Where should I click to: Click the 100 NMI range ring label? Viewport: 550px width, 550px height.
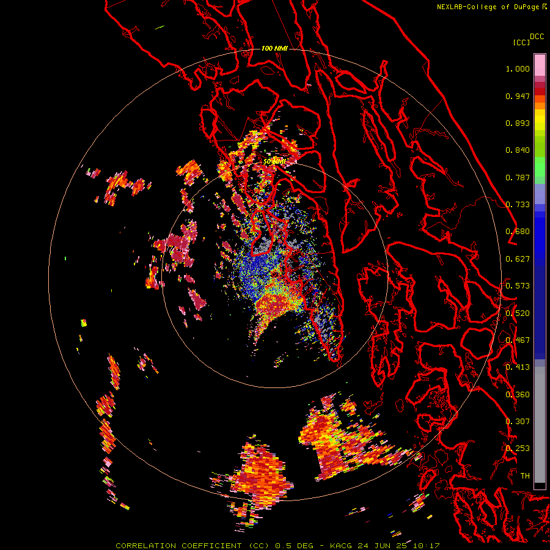[x=274, y=48]
